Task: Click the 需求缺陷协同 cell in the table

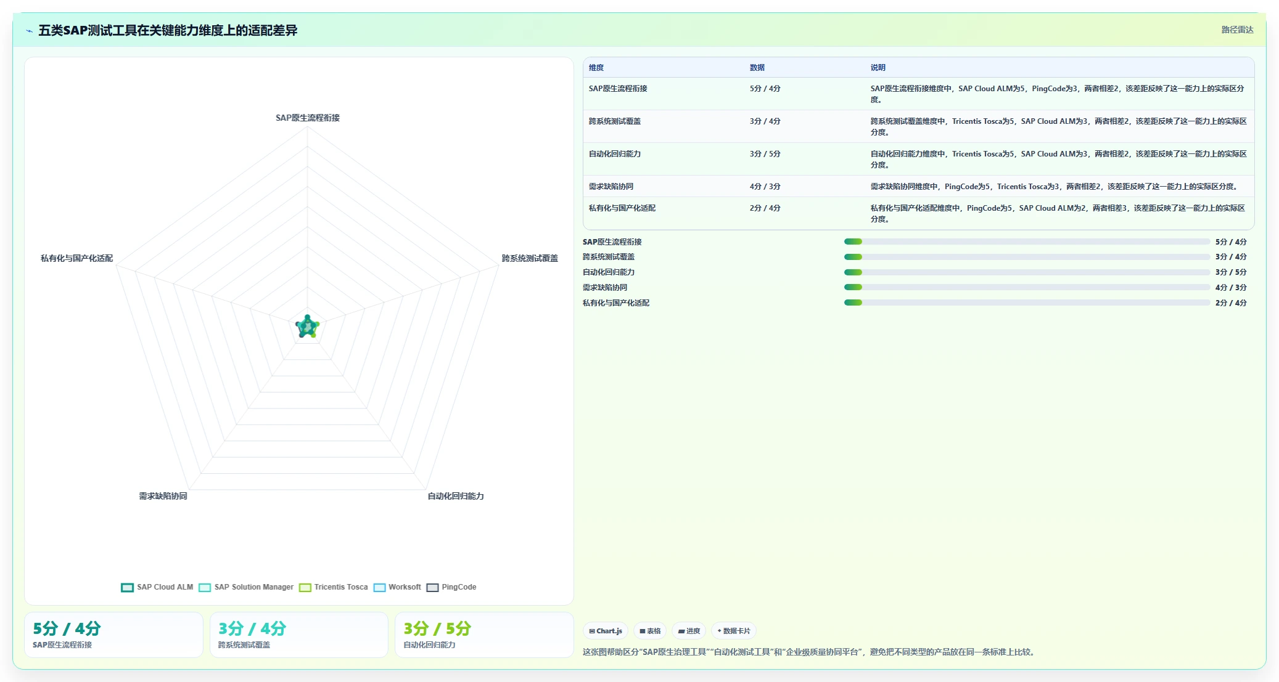Action: (611, 187)
